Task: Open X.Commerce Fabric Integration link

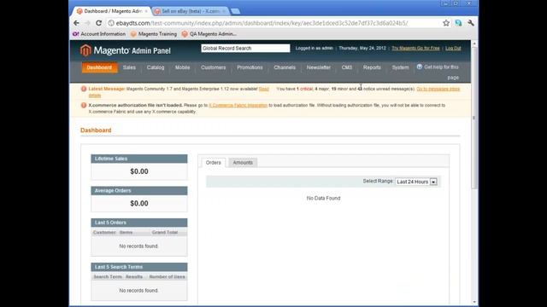Action: click(238, 105)
